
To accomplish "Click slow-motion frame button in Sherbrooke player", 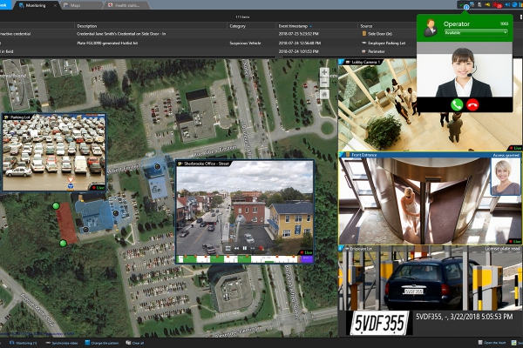I will pyautogui.click(x=228, y=248).
